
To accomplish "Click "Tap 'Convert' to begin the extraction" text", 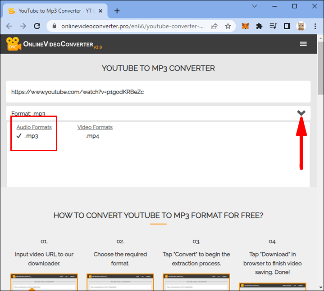I will click(x=196, y=259).
